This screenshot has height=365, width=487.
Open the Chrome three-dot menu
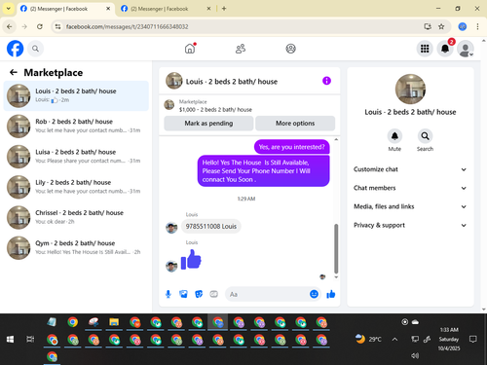(477, 26)
